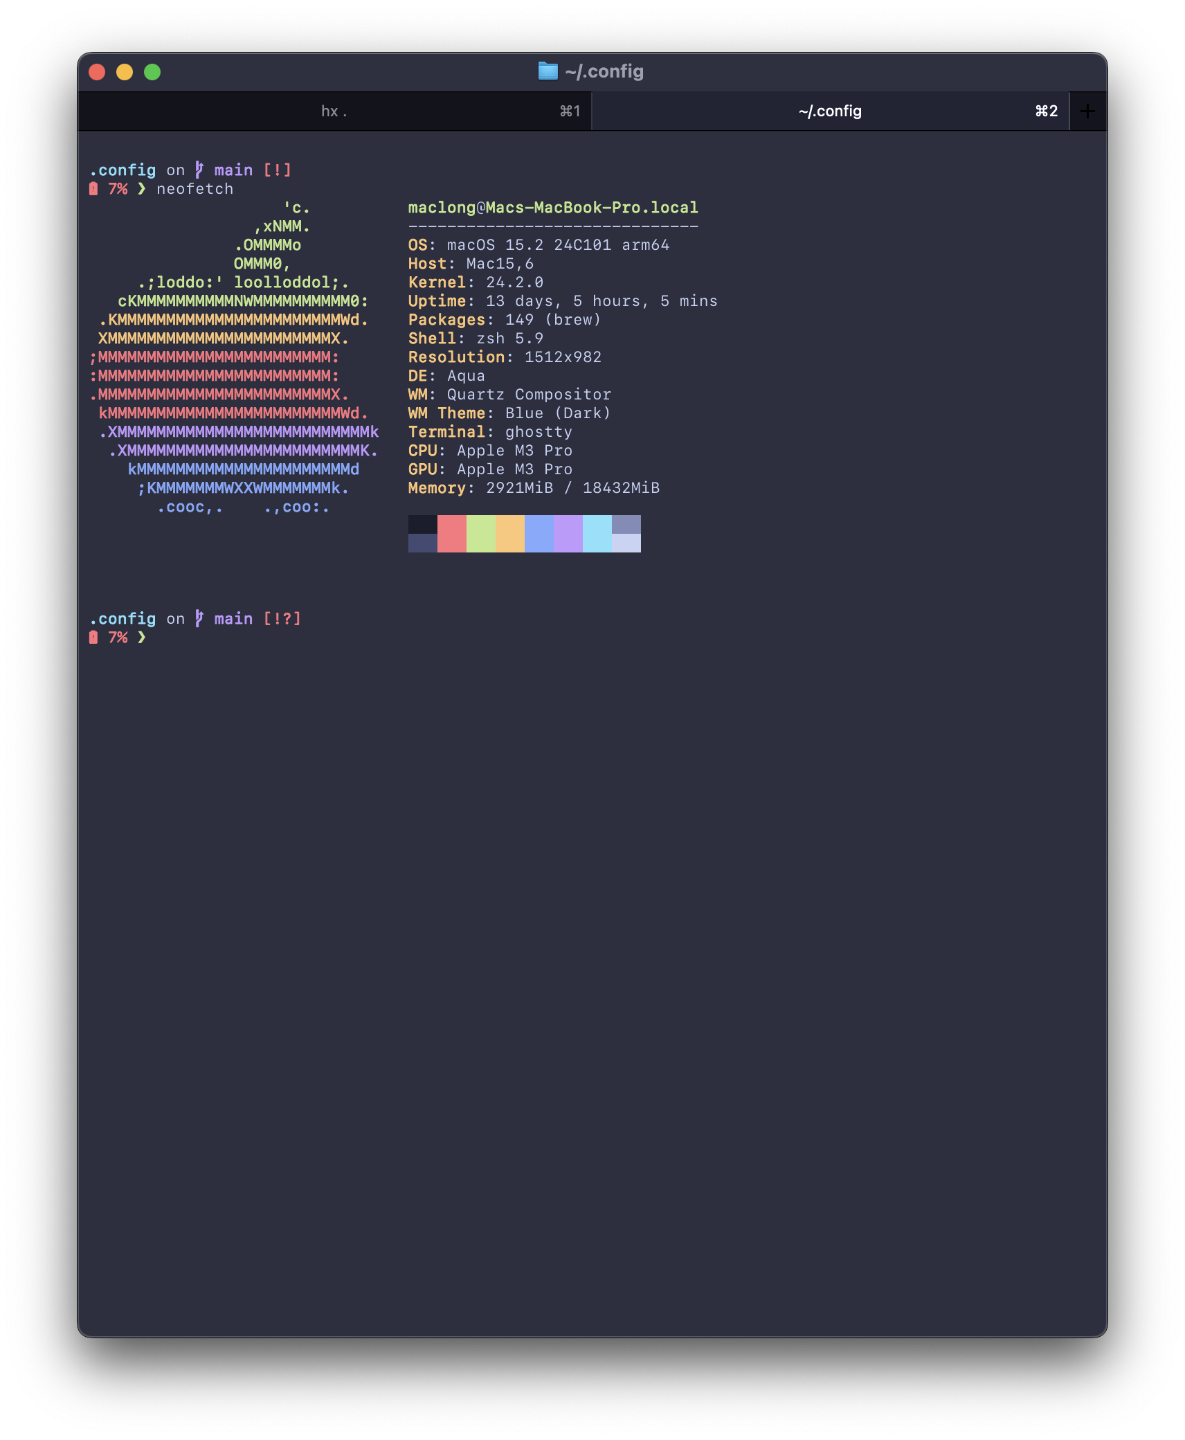The width and height of the screenshot is (1185, 1440).
Task: Click the red color block in the palette
Action: coord(452,534)
